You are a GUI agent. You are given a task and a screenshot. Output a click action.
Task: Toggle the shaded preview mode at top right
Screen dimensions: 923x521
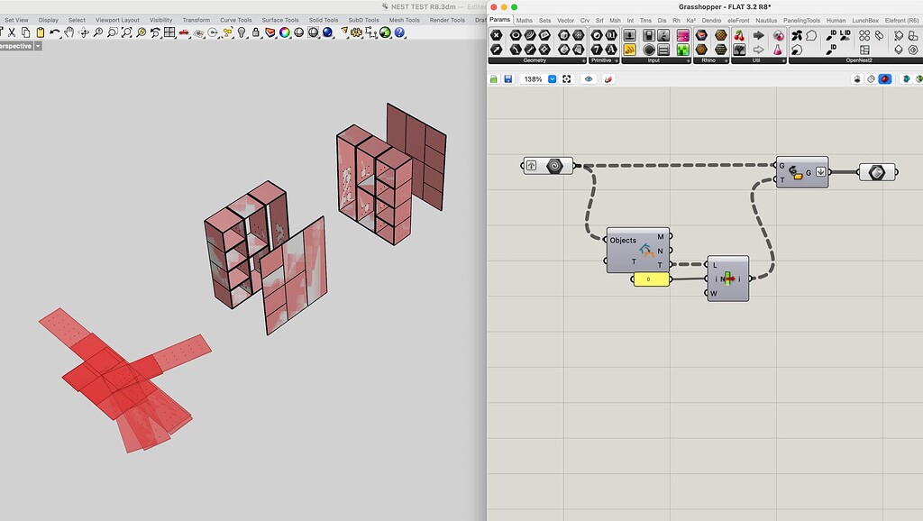pos(885,78)
